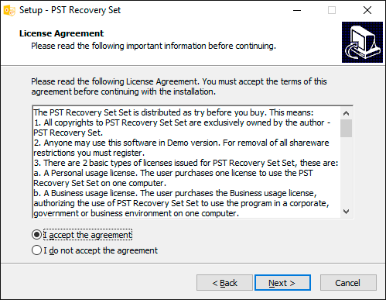This screenshot has height=300, width=386.
Task: Click the 'License Agreement' heading
Action: click(61, 33)
